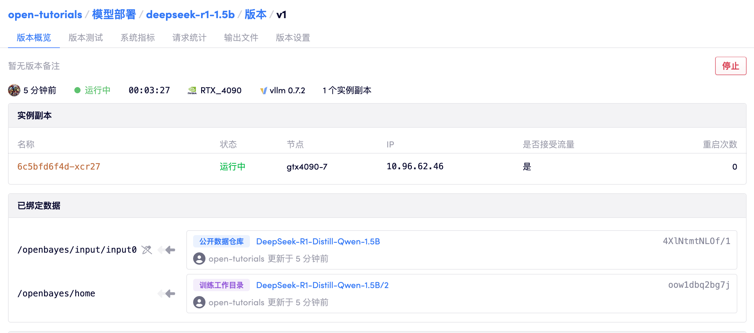Image resolution: width=754 pixels, height=333 pixels.
Task: Click the 公开数据仓库 badge
Action: click(x=221, y=241)
